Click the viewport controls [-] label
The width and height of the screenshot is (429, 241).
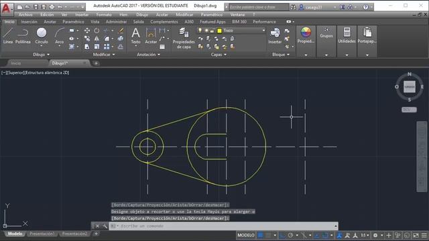pyautogui.click(x=4, y=73)
